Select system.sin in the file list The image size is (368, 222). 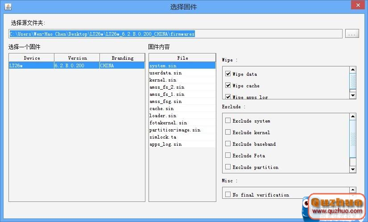click(x=182, y=66)
